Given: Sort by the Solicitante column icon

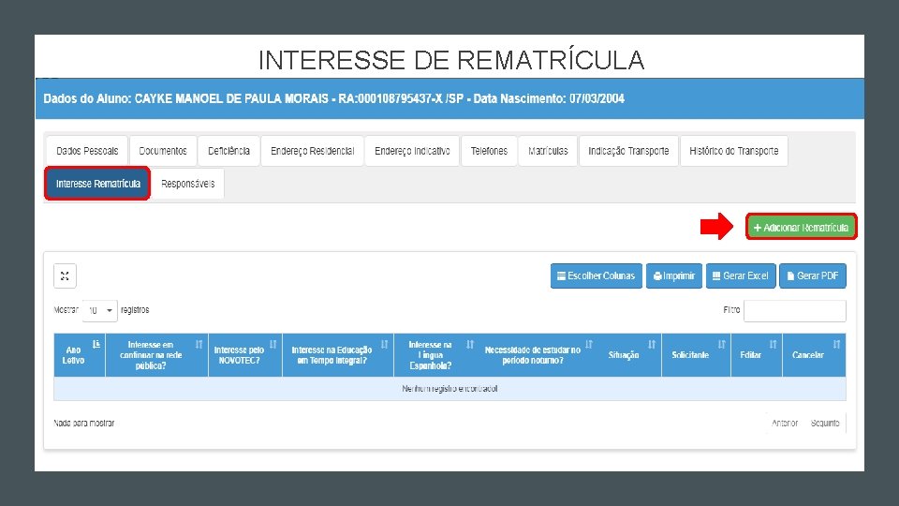Looking at the screenshot, I should point(721,344).
